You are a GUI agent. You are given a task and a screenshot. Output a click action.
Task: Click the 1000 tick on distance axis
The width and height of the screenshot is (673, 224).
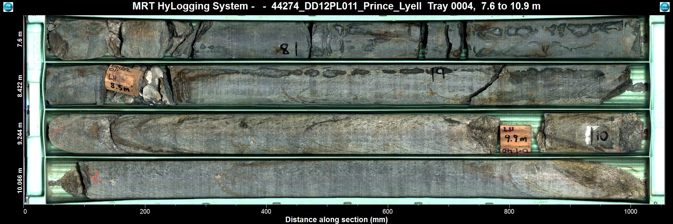[630, 212]
